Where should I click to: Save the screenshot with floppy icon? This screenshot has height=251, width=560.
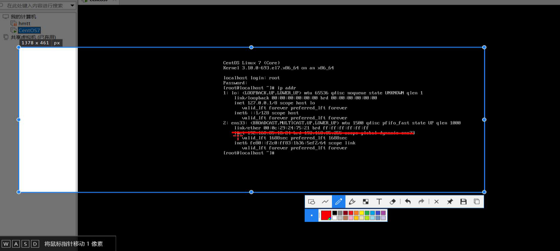point(464,201)
